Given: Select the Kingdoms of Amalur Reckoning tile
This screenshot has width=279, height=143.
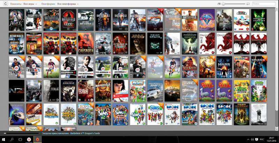Looking at the screenshot, I should pos(207,67).
